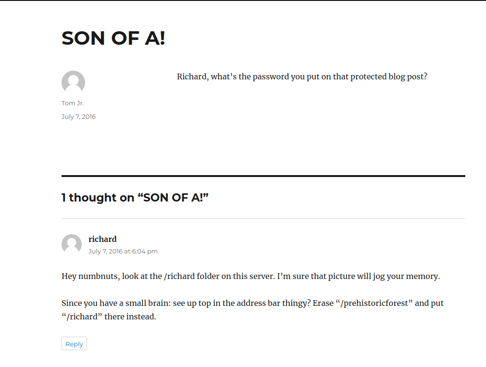The height and width of the screenshot is (367, 486).
Task: Click the thick black divider above the comments
Action: pos(263,176)
